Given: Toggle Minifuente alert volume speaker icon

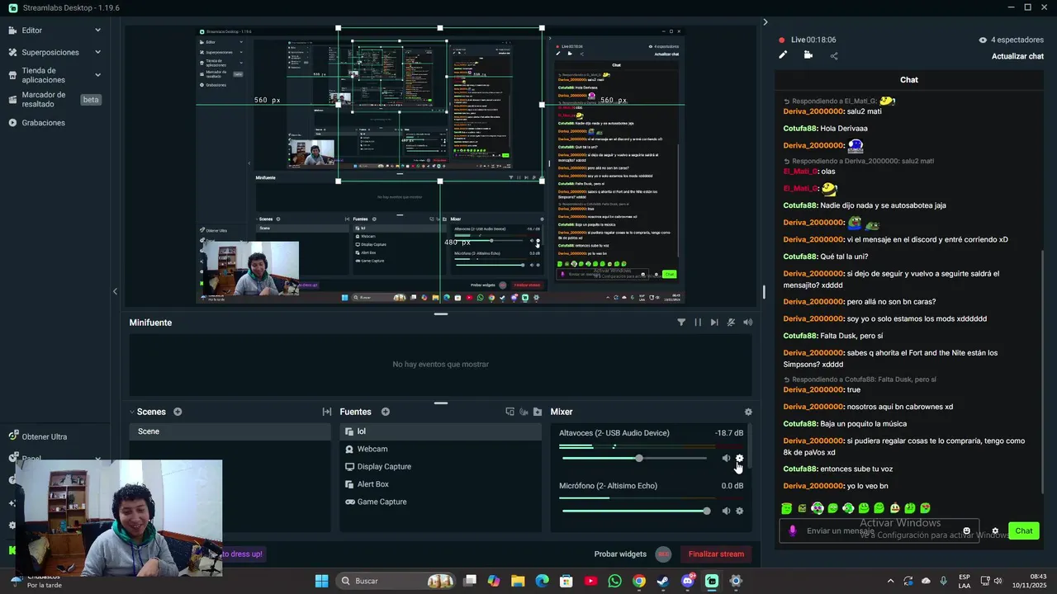Looking at the screenshot, I should click(x=747, y=323).
